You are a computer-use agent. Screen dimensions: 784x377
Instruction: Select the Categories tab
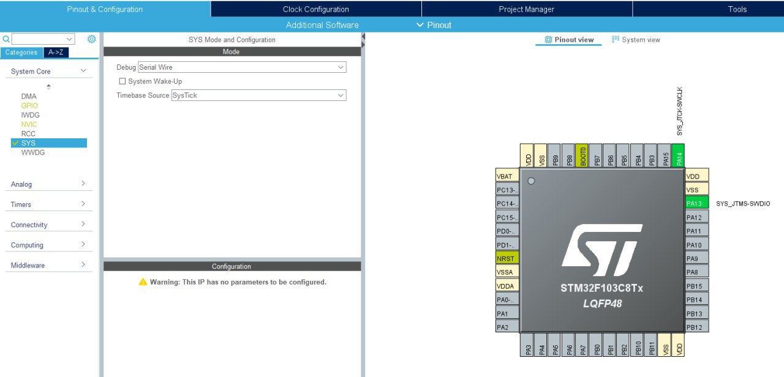21,53
